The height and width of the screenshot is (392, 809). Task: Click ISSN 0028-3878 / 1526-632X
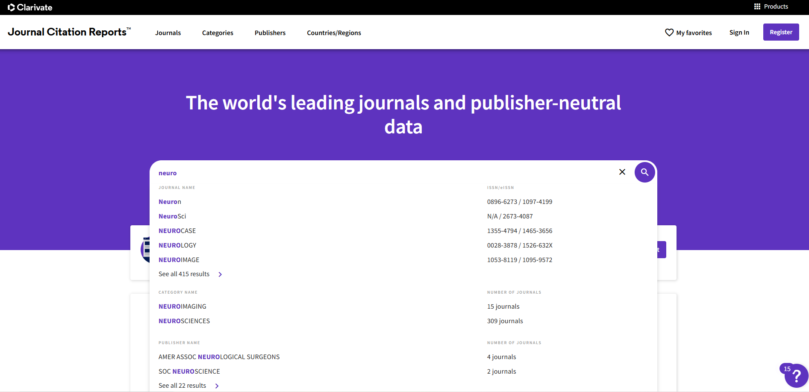tap(520, 245)
